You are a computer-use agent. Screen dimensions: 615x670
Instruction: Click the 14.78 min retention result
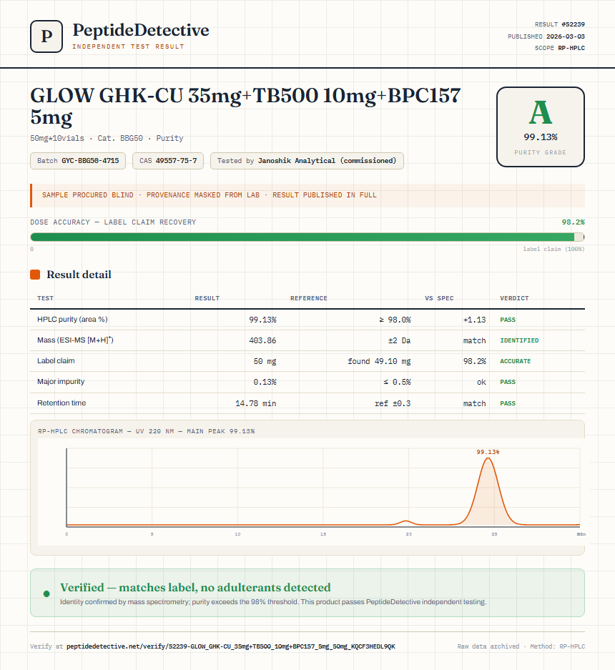click(x=255, y=403)
